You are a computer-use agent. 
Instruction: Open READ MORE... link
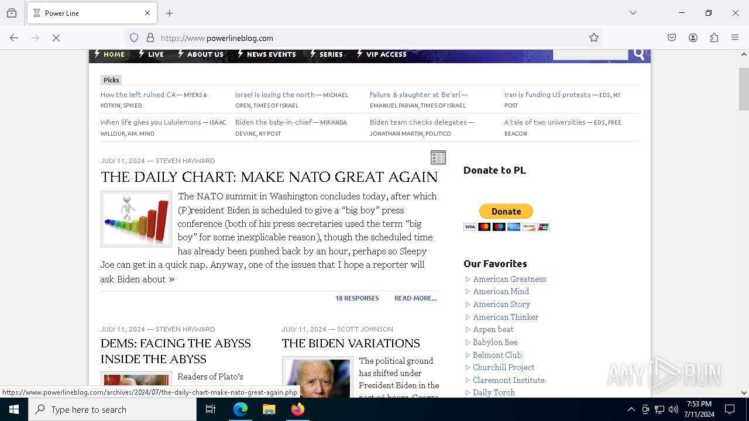tap(415, 298)
